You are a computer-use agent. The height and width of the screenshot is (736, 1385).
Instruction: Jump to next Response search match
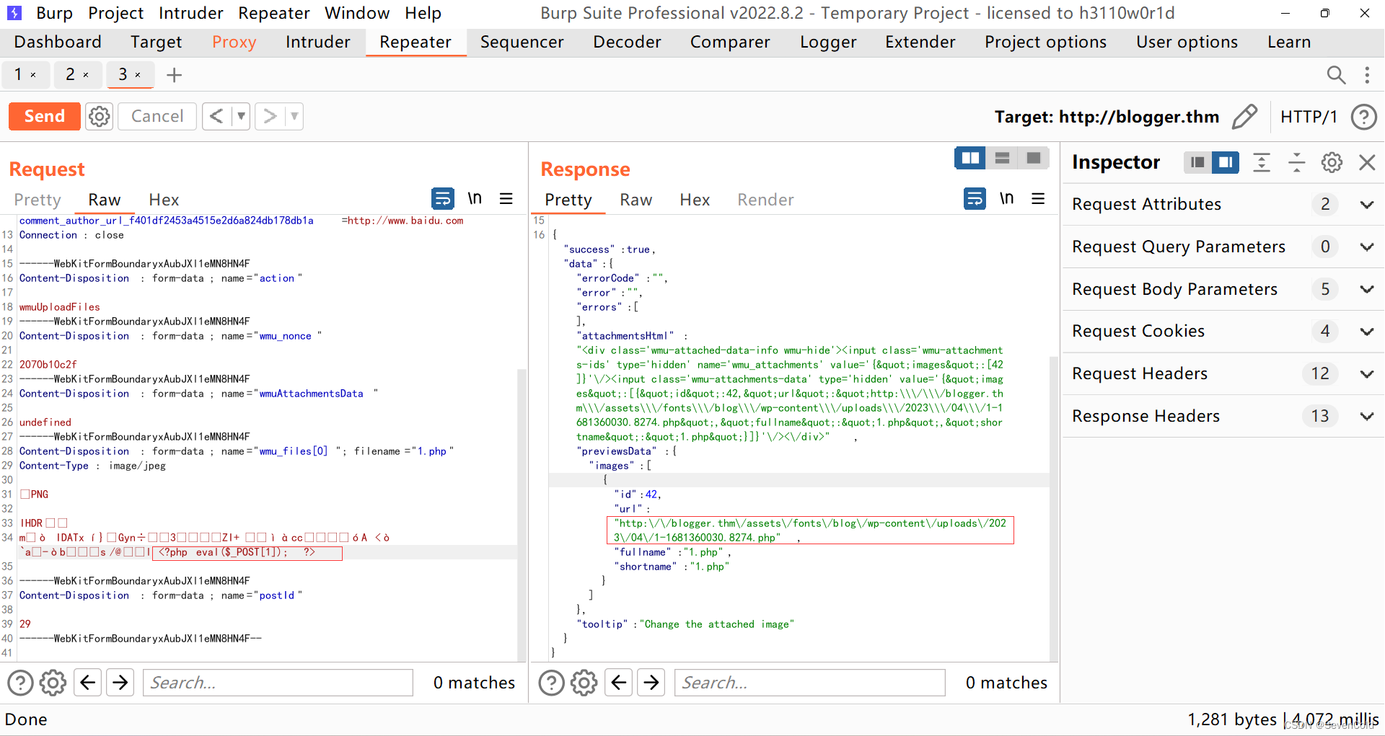coord(651,682)
